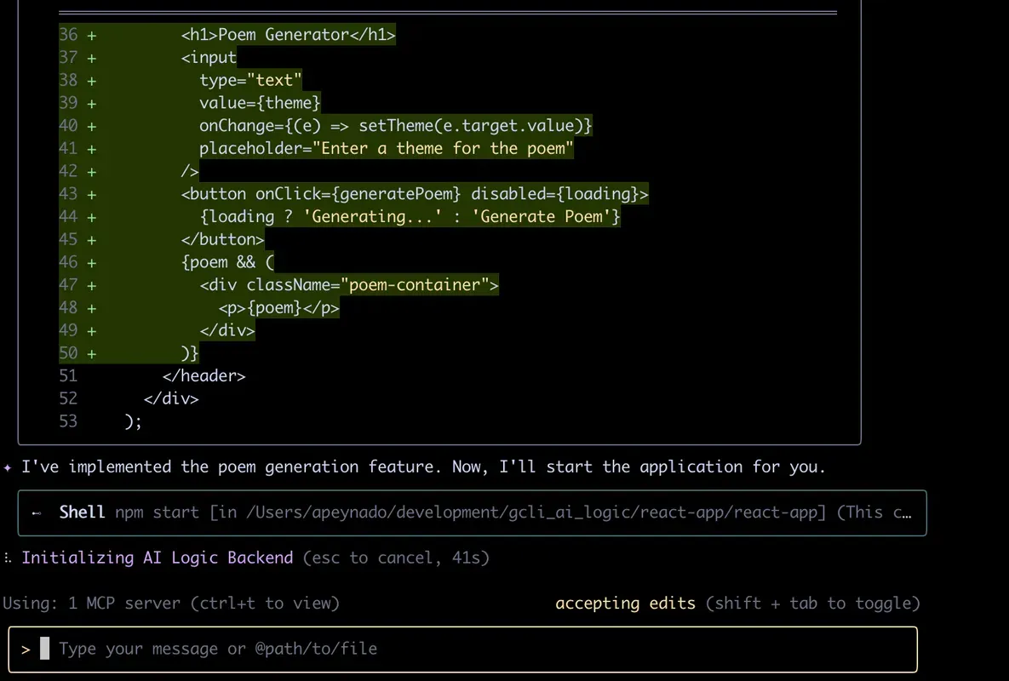This screenshot has height=681, width=1009.
Task: Click '(shift + tab to toggle)' hint
Action: click(812, 604)
